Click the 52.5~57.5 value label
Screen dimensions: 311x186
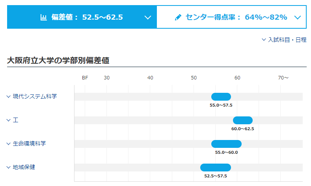pyautogui.click(x=216, y=176)
